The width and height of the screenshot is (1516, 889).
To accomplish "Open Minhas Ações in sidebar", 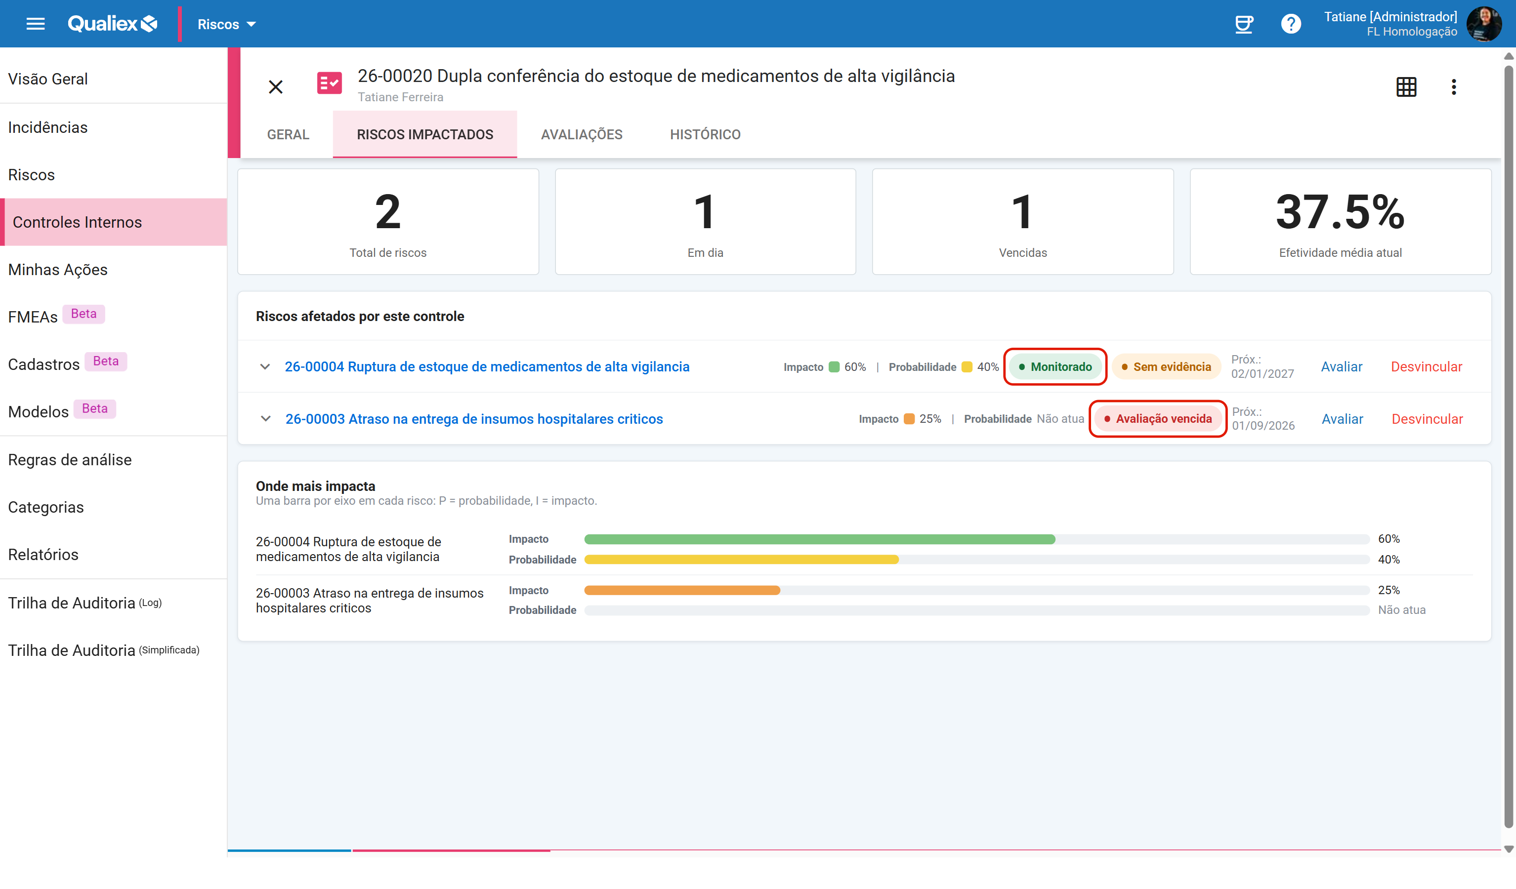I will coord(113,270).
